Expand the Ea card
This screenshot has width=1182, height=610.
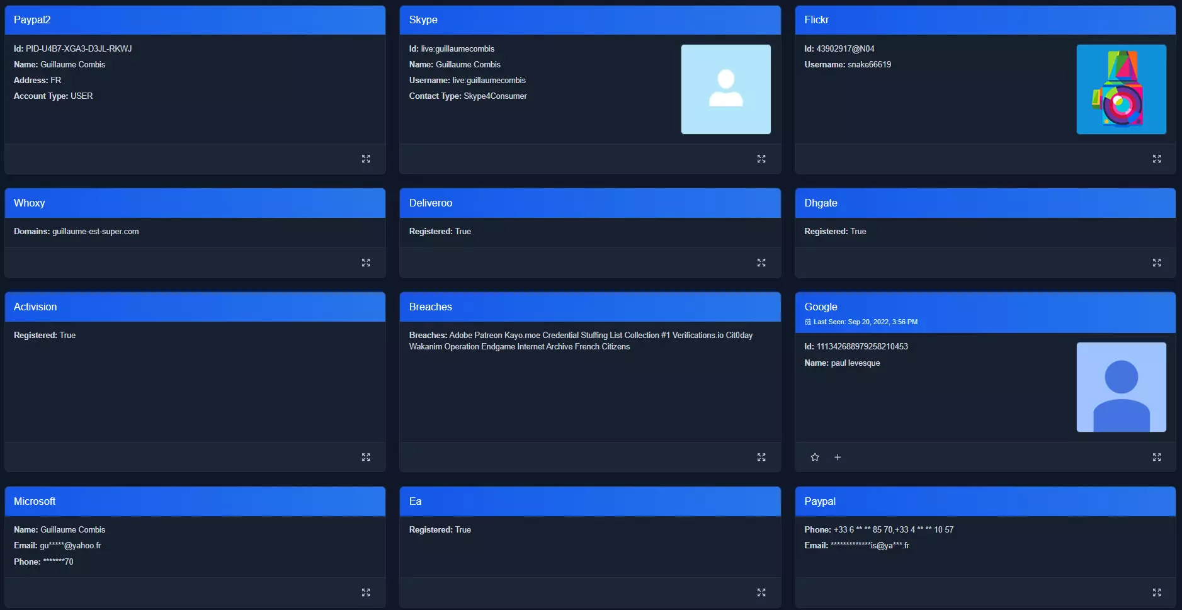coord(761,592)
